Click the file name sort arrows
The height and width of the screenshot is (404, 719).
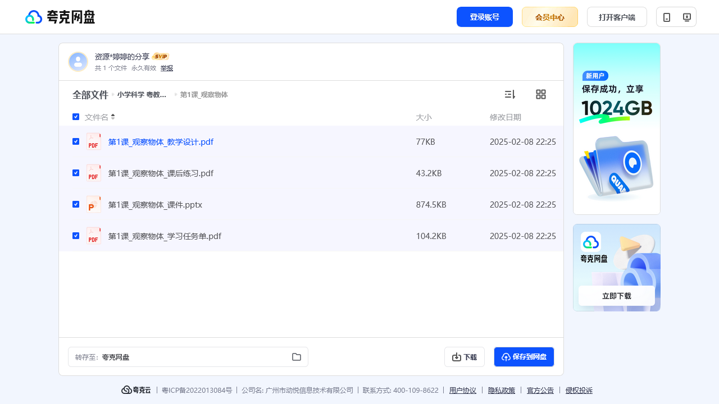pyautogui.click(x=113, y=117)
